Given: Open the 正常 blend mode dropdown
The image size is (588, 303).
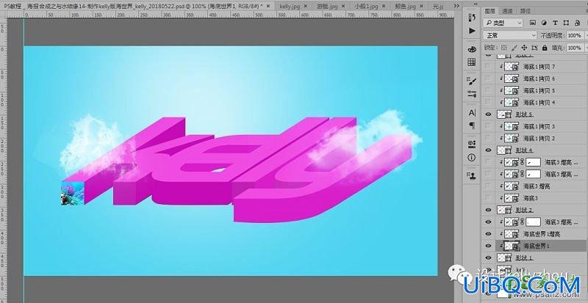Looking at the screenshot, I should [510, 35].
